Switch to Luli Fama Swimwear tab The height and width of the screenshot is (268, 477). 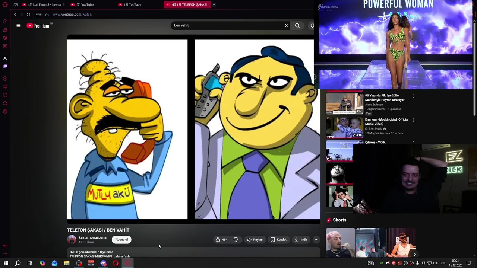coord(43,5)
